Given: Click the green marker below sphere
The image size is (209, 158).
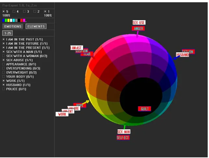Looking at the screenshot, I should point(125,127).
